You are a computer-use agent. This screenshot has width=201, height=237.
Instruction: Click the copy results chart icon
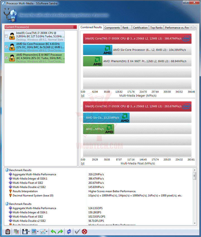coord(16,231)
